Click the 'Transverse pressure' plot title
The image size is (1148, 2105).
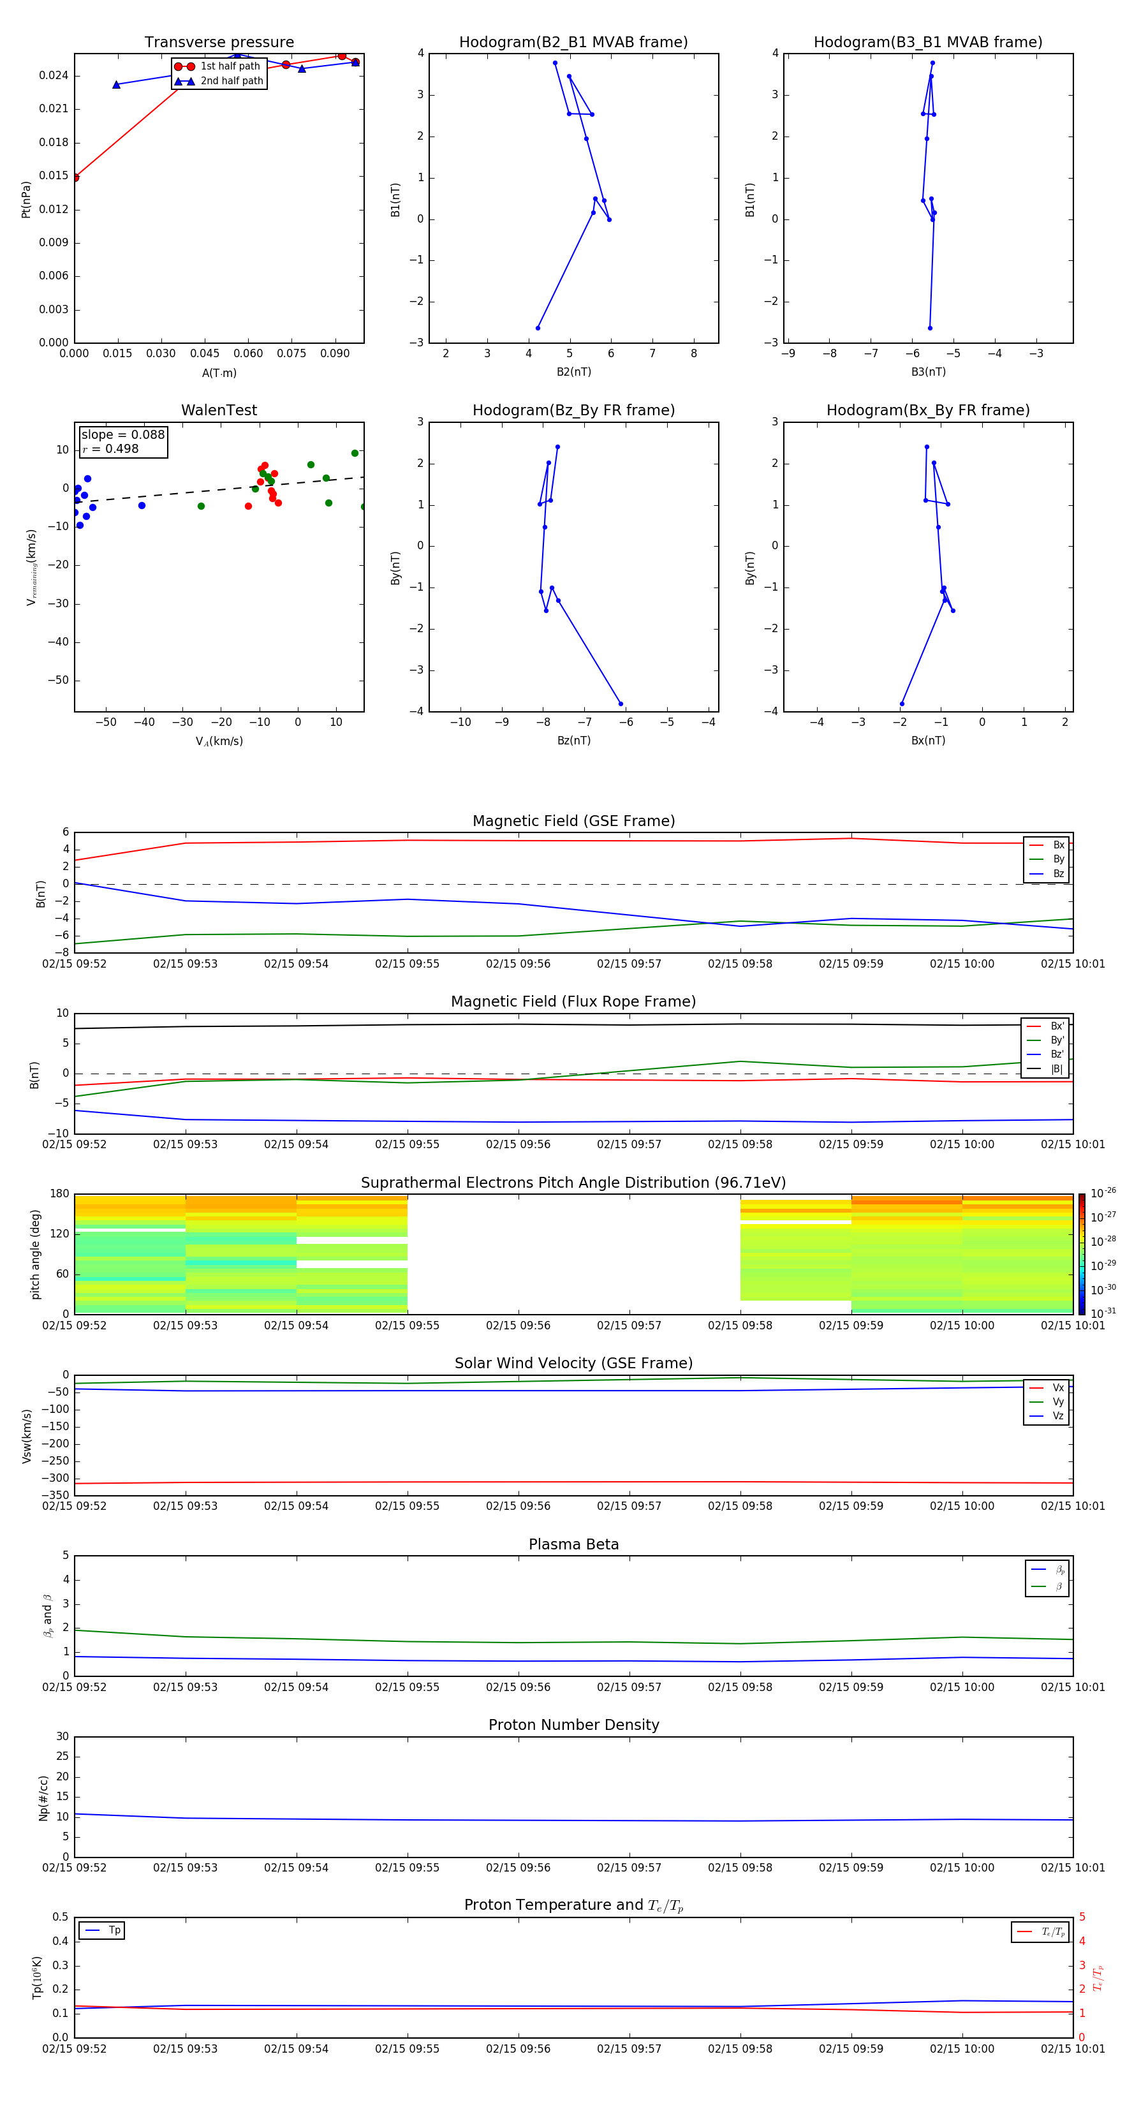[219, 43]
